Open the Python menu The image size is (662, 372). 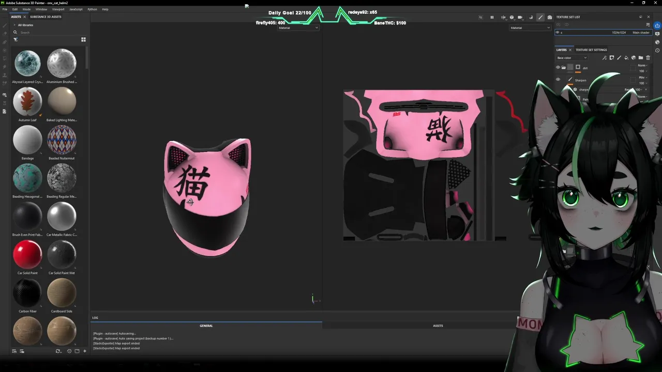click(92, 9)
